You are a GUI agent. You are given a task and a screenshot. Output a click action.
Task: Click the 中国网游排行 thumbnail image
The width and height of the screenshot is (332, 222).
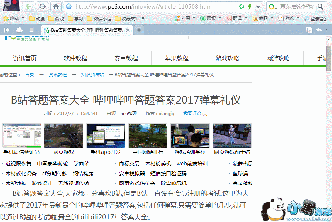[148, 135]
